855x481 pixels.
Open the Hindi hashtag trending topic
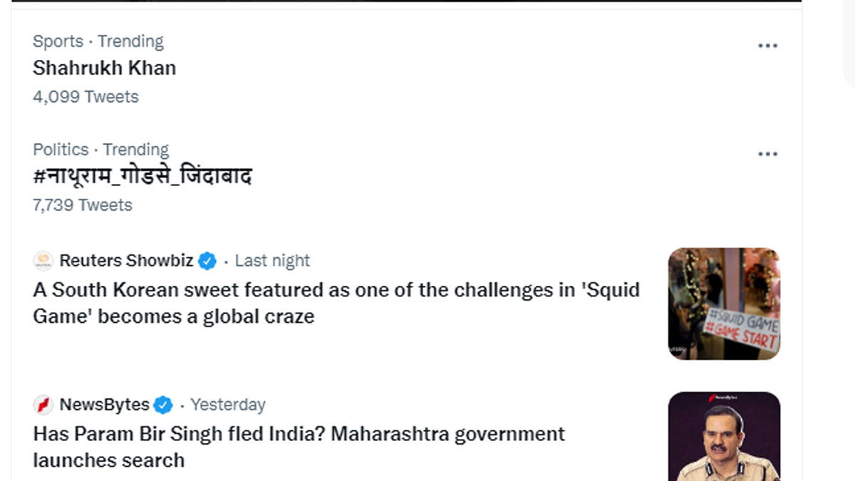coord(142,176)
